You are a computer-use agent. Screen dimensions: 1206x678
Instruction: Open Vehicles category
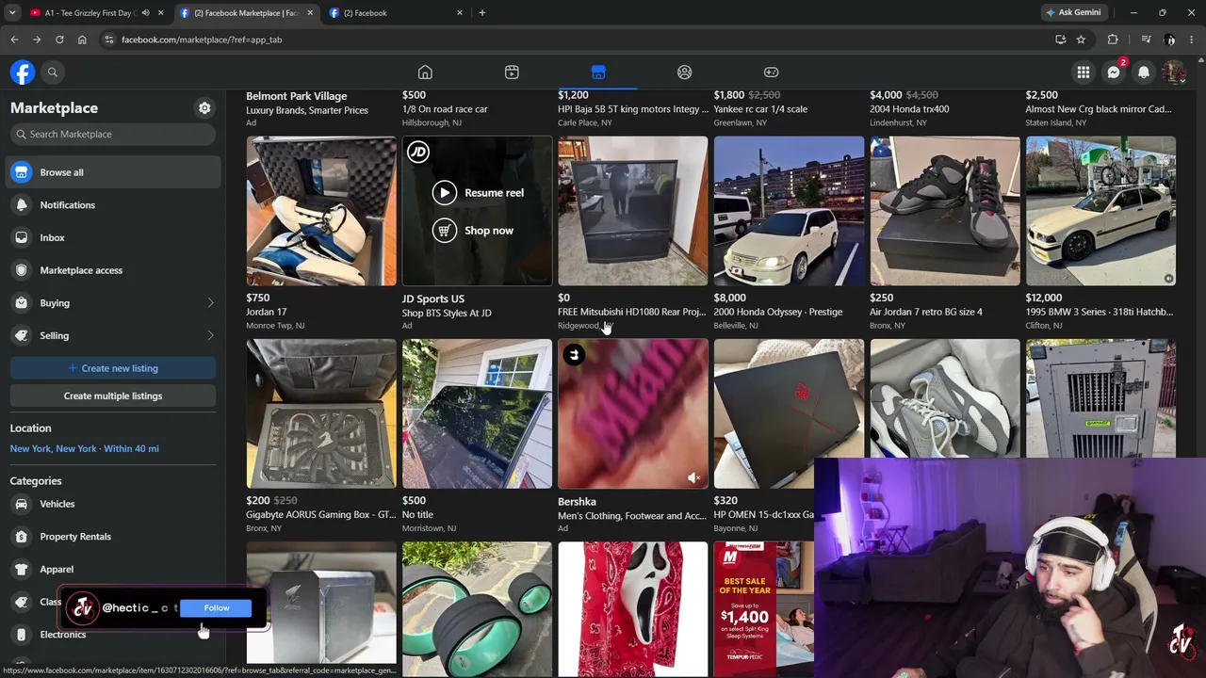coord(113,504)
